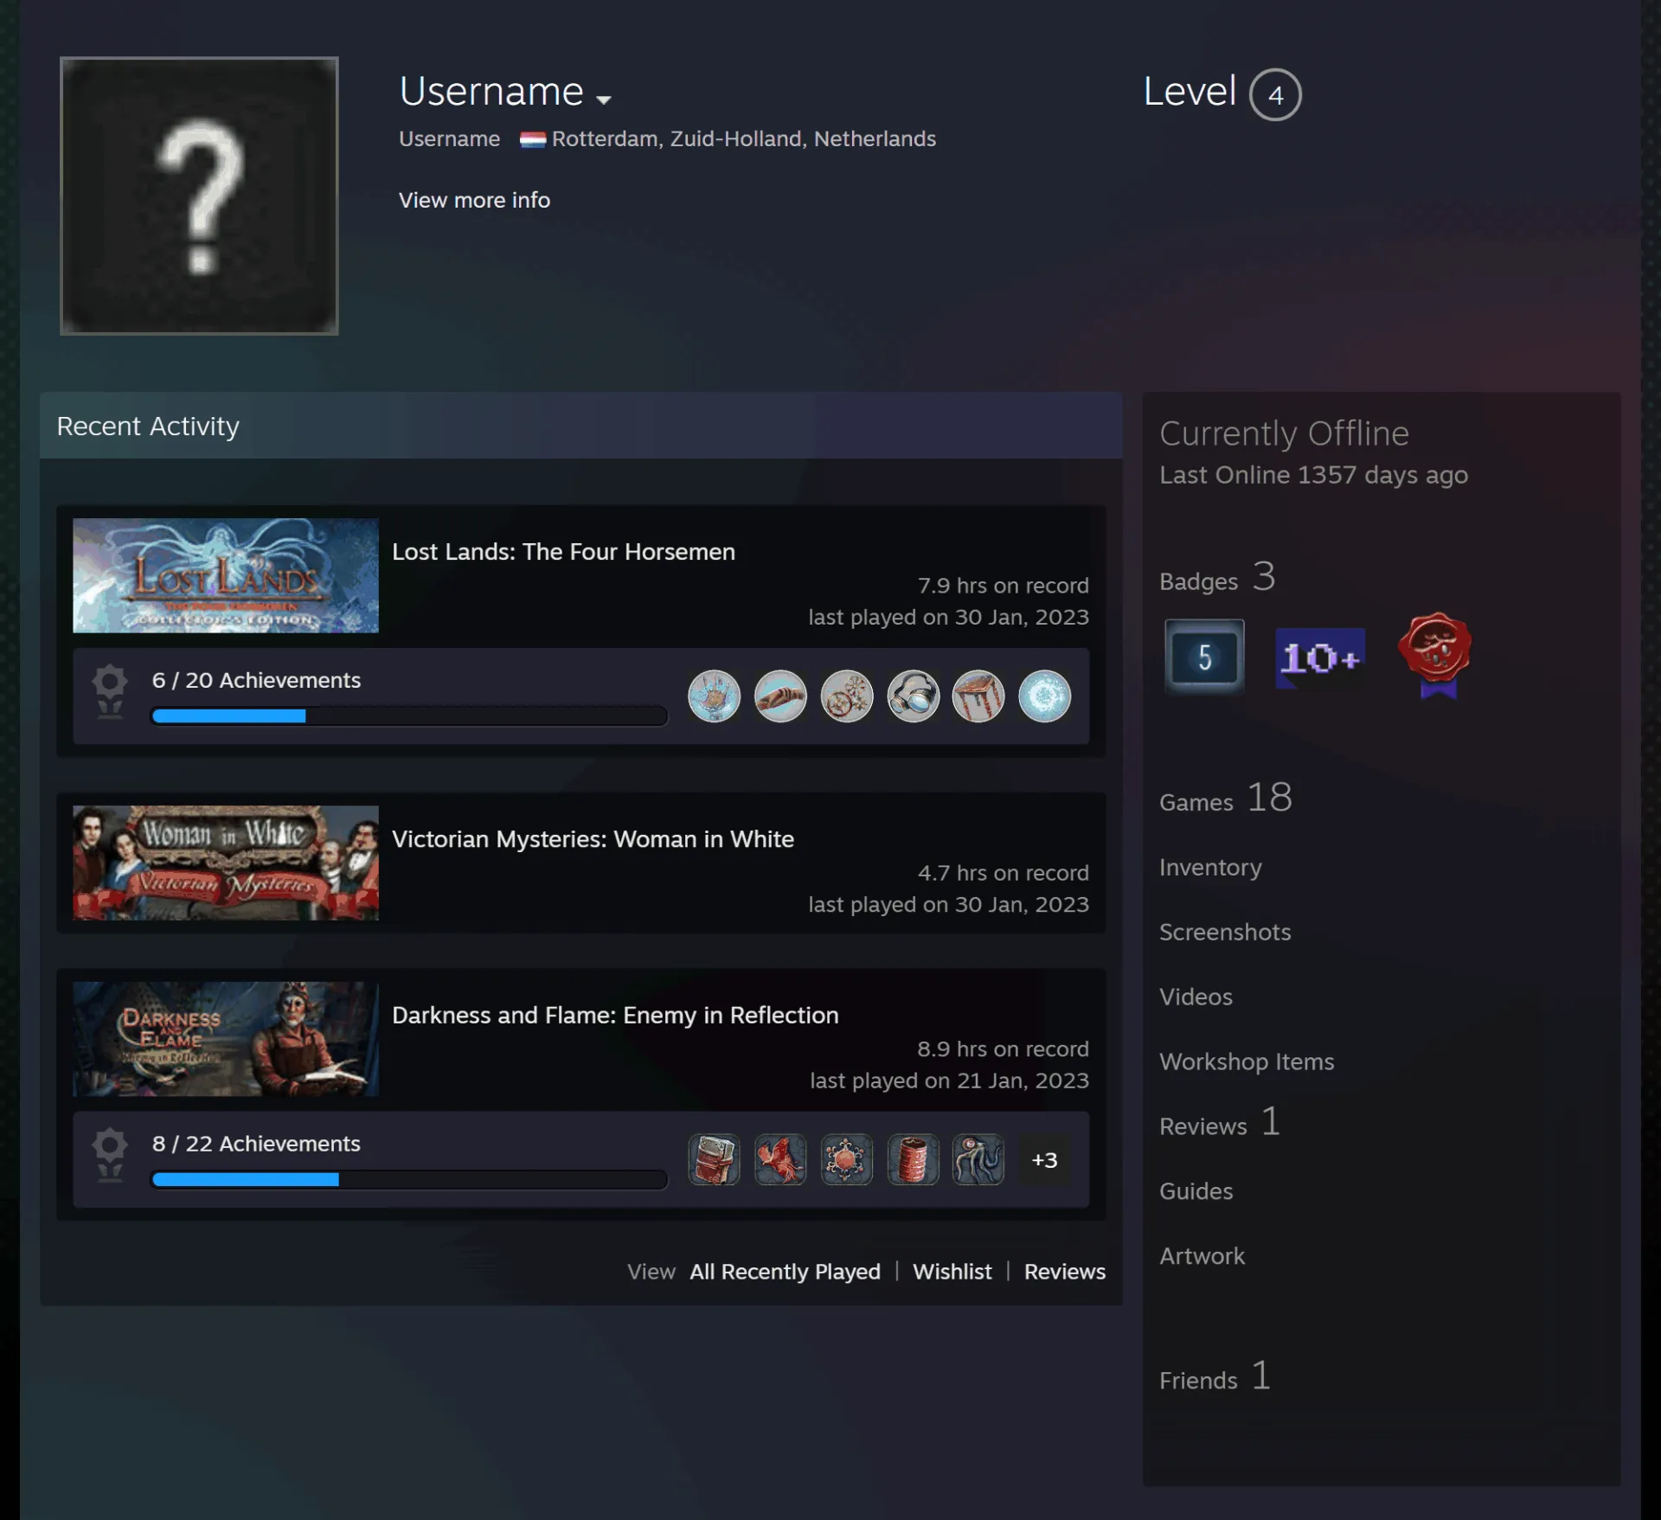Click Darkness and Flame: Enemy in Reflection title
This screenshot has width=1661, height=1520.
click(x=615, y=1015)
